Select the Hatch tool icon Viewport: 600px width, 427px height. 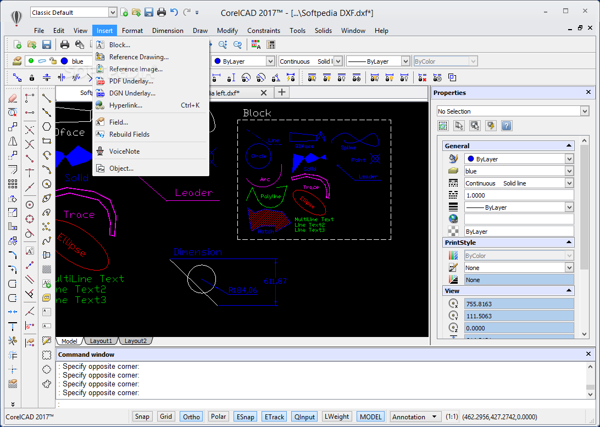tap(47, 269)
